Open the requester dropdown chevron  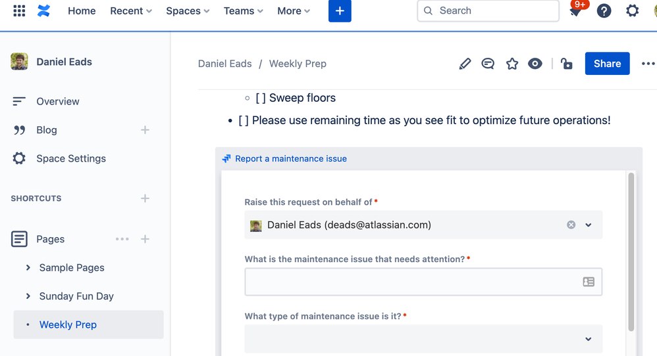click(589, 225)
